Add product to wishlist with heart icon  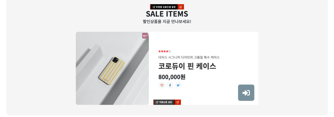pos(162,85)
